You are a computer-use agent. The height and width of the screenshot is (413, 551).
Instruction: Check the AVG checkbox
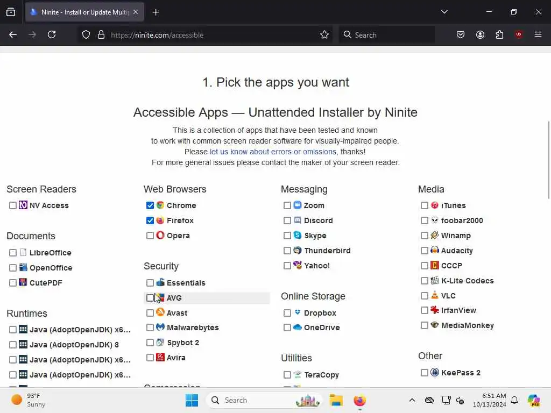[x=150, y=298]
